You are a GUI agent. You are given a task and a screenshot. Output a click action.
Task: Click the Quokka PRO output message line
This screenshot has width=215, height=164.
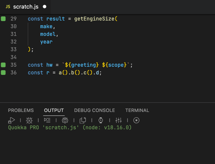[x=70, y=128]
